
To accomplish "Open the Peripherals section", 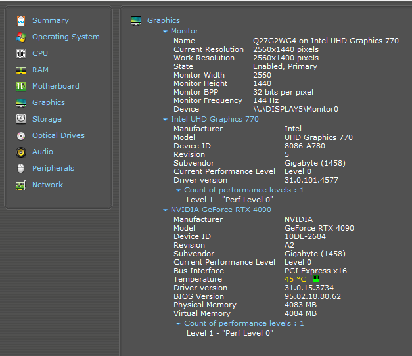I will pyautogui.click(x=53, y=168).
